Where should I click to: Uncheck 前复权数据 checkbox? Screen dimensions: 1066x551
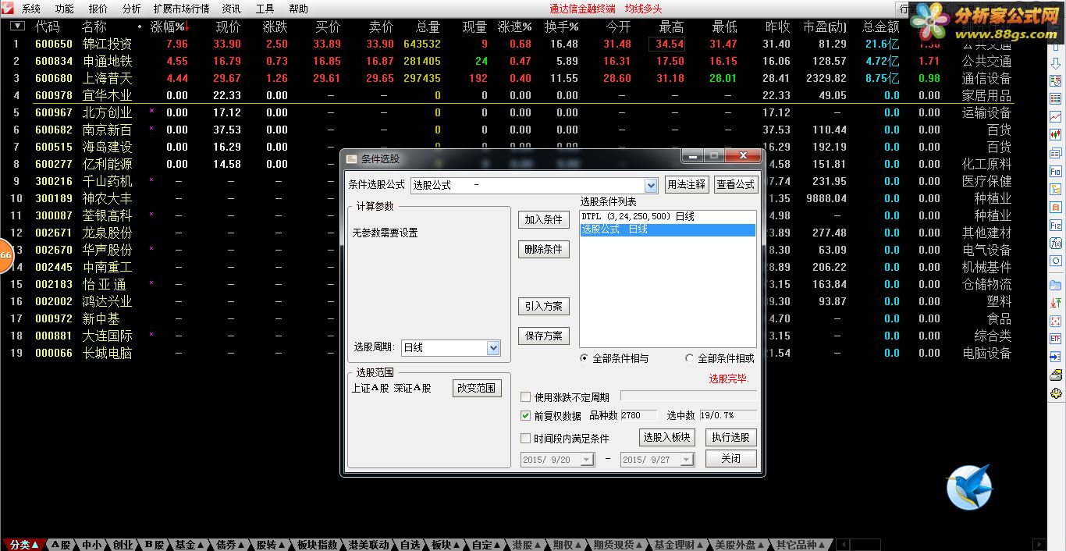[x=525, y=416]
